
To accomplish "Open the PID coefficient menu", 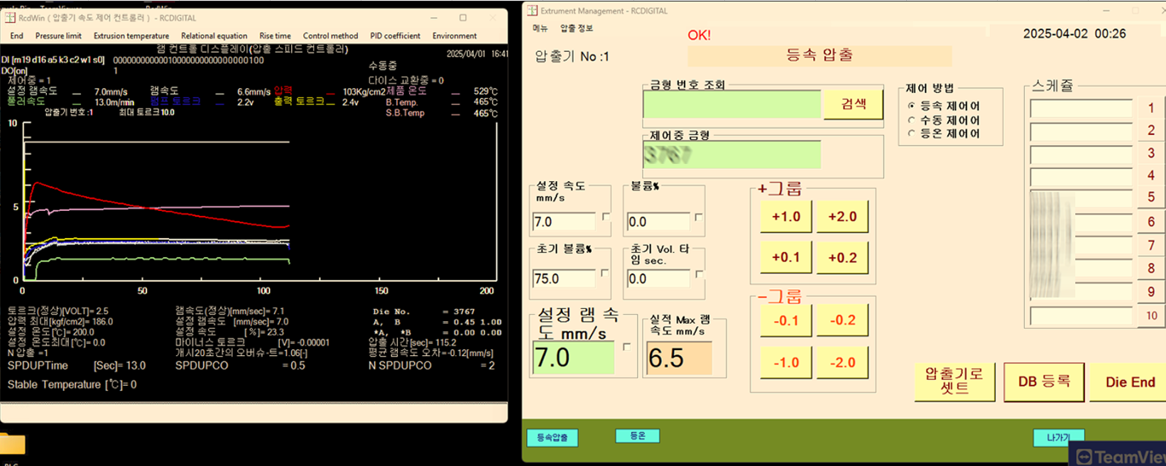I will tap(395, 36).
